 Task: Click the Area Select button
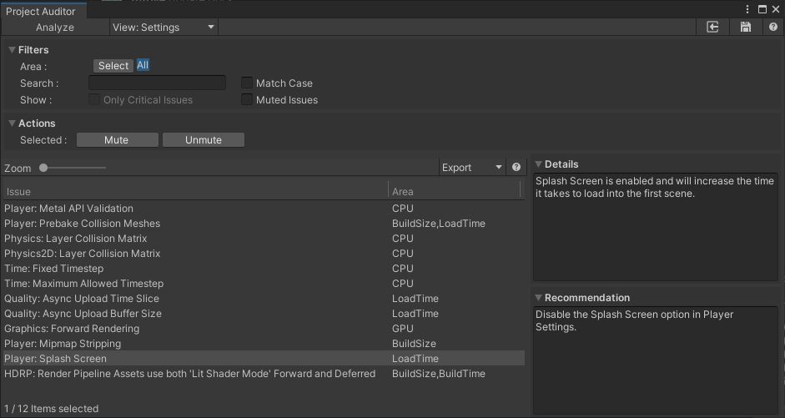pyautogui.click(x=113, y=66)
